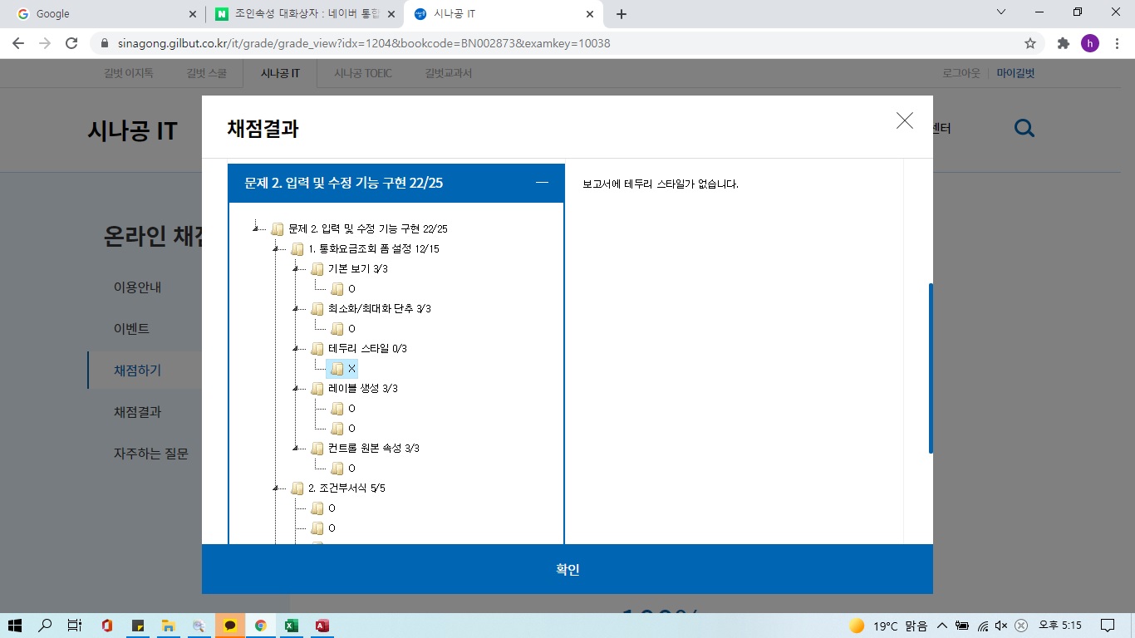Collapse the 테두리 스타일 0/3 tree node
1135x638 pixels.
[x=295, y=349]
